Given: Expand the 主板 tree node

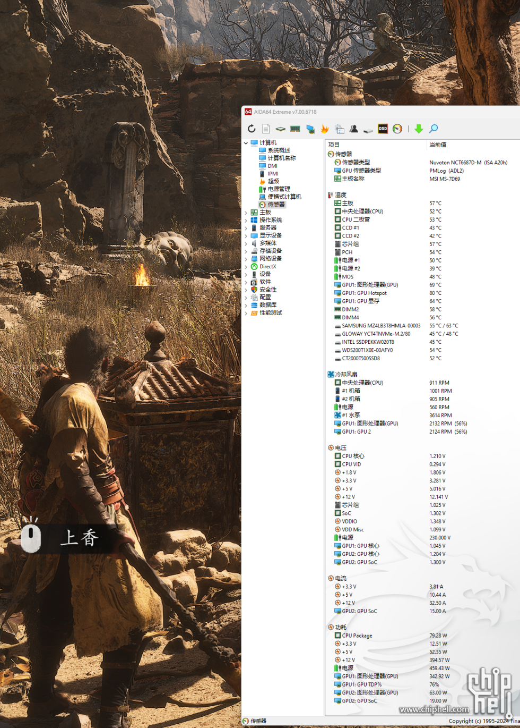Looking at the screenshot, I should click(246, 213).
